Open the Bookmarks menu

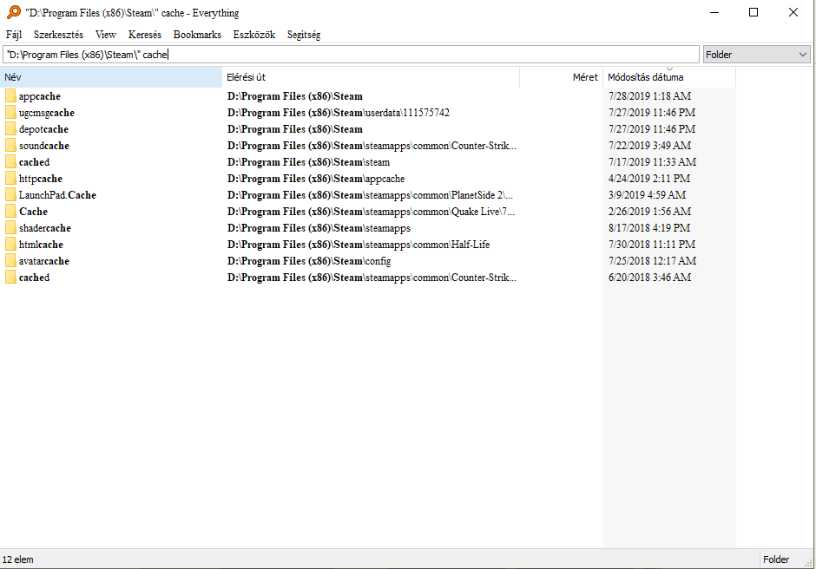point(197,35)
